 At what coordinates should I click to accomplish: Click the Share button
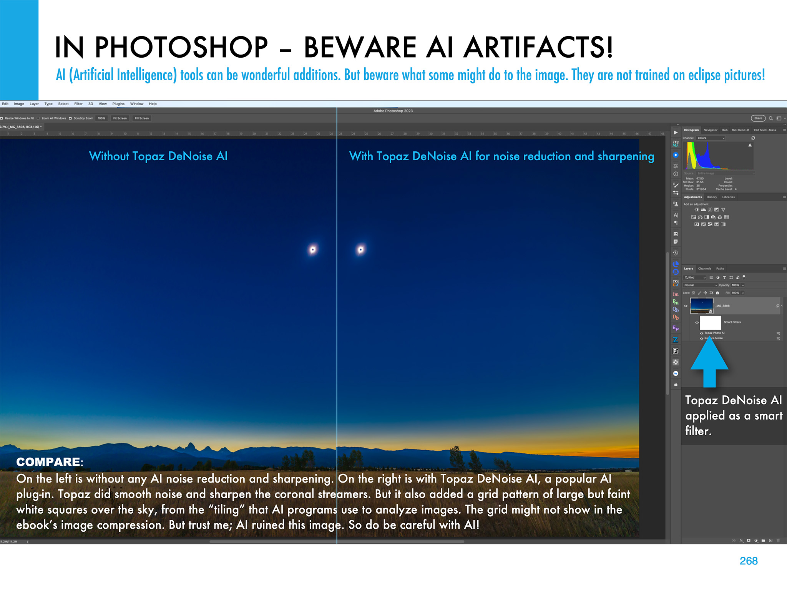758,118
